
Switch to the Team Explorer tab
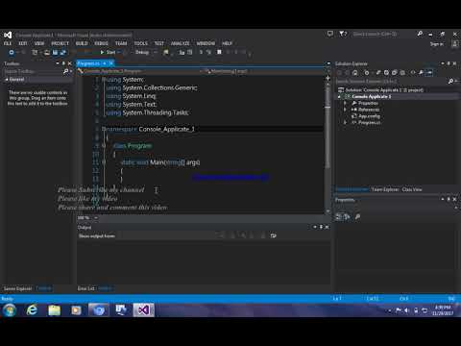point(385,189)
